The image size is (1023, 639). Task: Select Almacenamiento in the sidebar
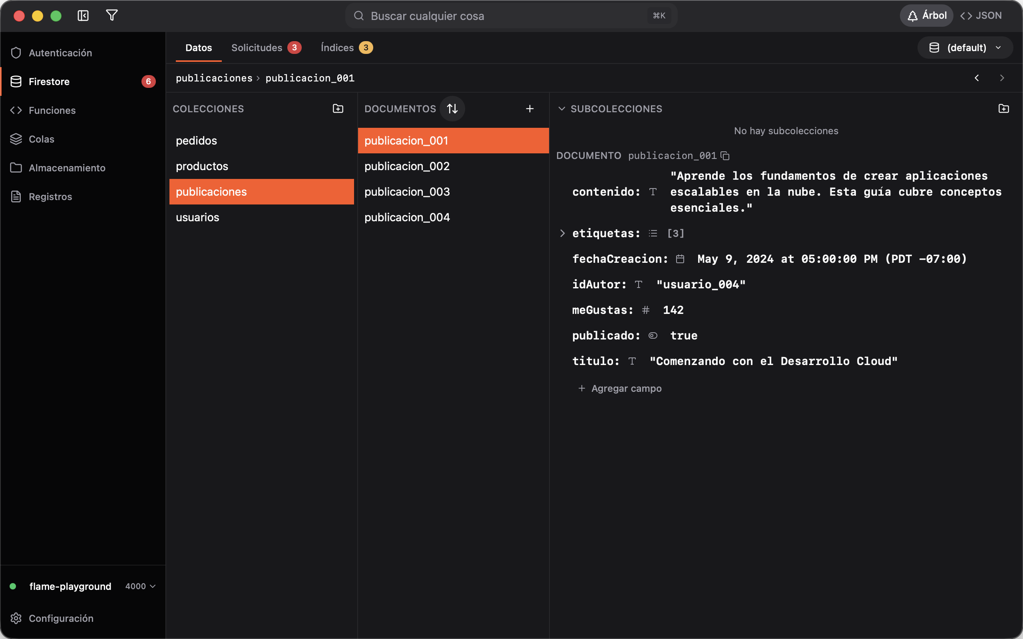coord(83,168)
